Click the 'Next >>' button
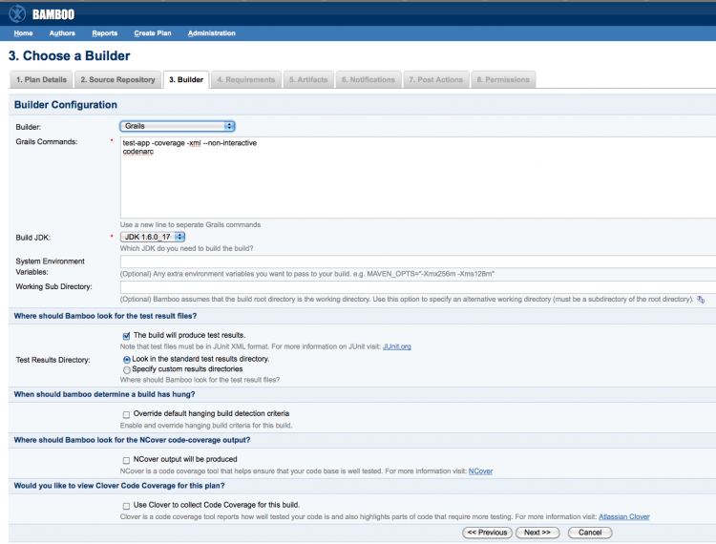716x544 pixels. (x=537, y=533)
